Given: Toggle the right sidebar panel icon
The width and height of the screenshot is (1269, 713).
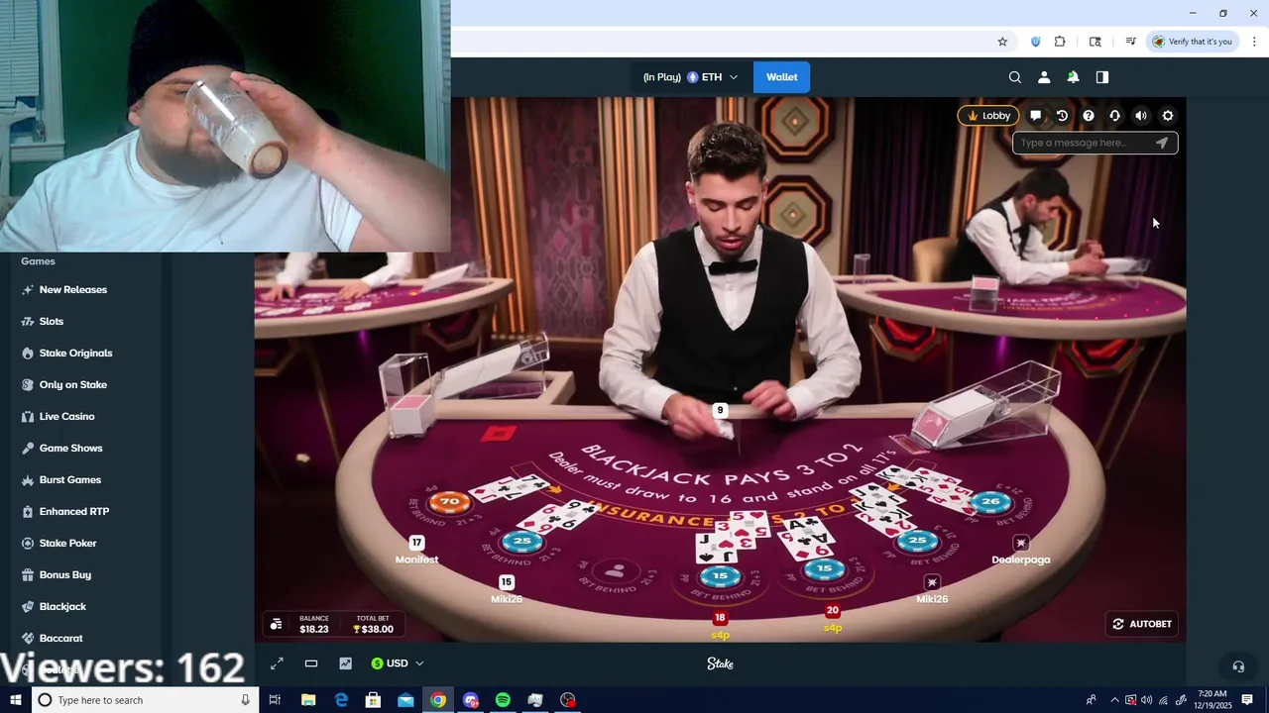Looking at the screenshot, I should pos(1101,77).
